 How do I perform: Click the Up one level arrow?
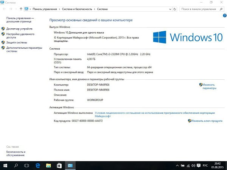coord(21,9)
